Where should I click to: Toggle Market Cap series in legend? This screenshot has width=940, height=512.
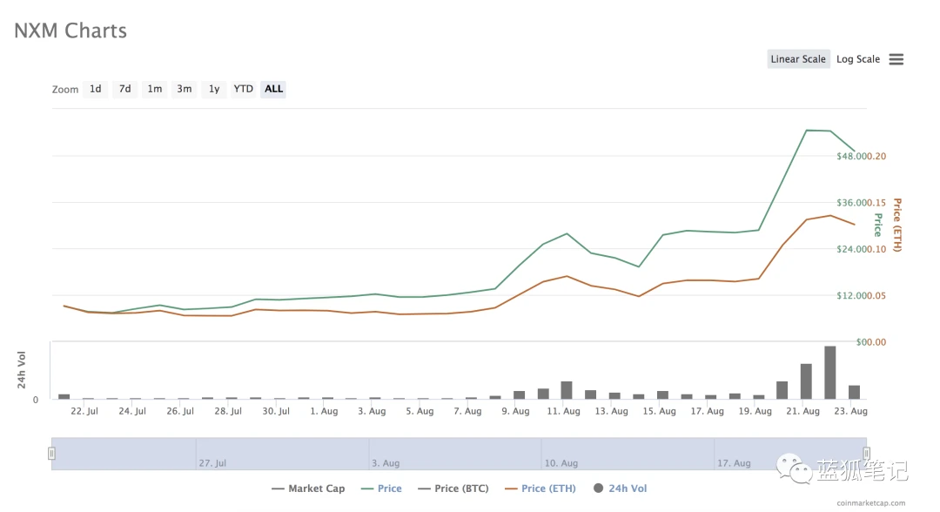[x=308, y=488]
